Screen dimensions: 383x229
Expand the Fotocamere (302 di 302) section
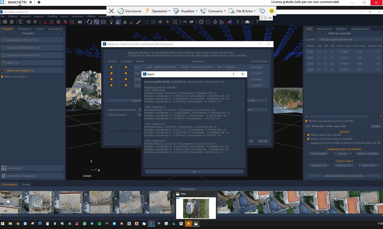coord(32,40)
